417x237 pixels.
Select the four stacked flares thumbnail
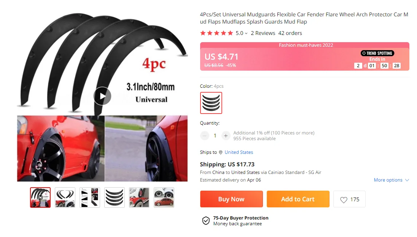click(x=115, y=197)
